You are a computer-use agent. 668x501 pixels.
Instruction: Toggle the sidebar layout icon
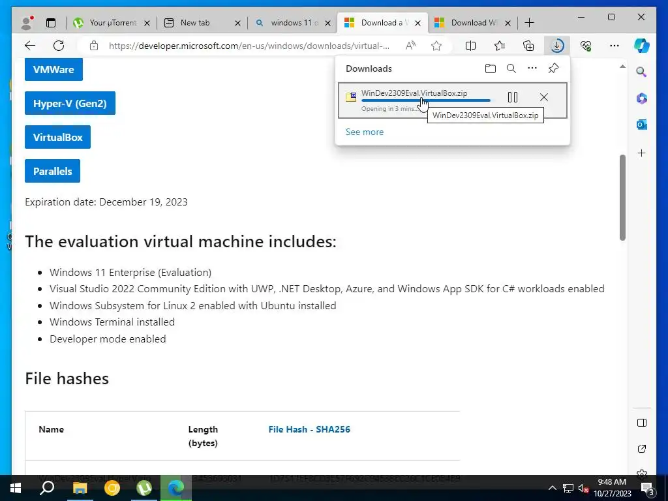point(642,423)
